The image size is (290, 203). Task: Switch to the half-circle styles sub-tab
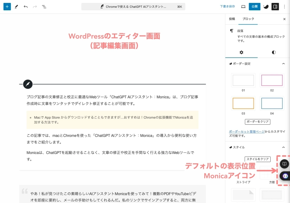pos(274,52)
